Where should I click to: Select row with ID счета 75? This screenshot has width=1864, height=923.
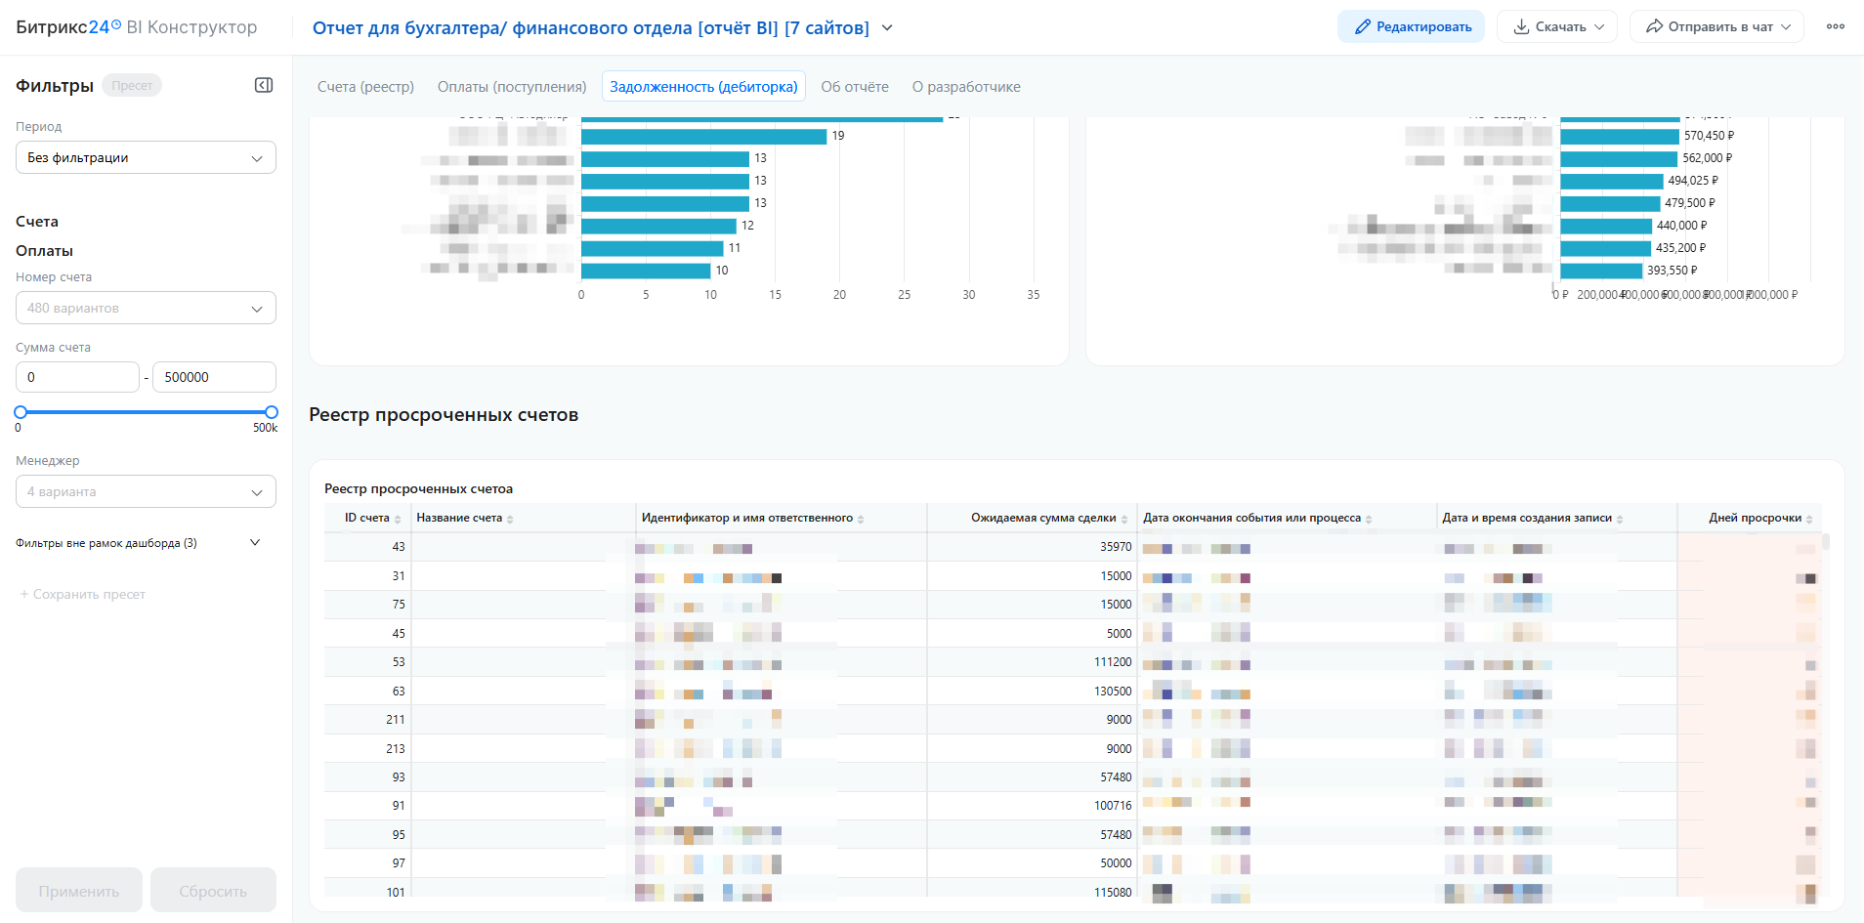(x=1073, y=605)
